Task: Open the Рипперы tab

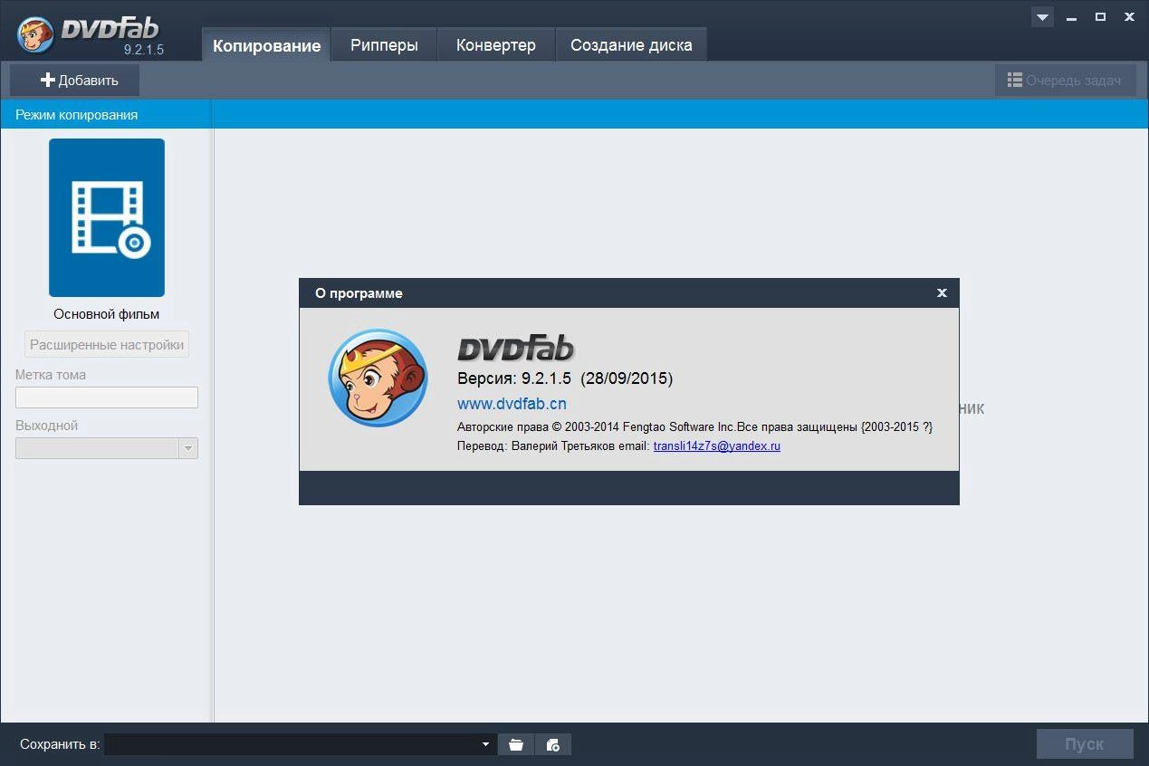Action: tap(384, 45)
